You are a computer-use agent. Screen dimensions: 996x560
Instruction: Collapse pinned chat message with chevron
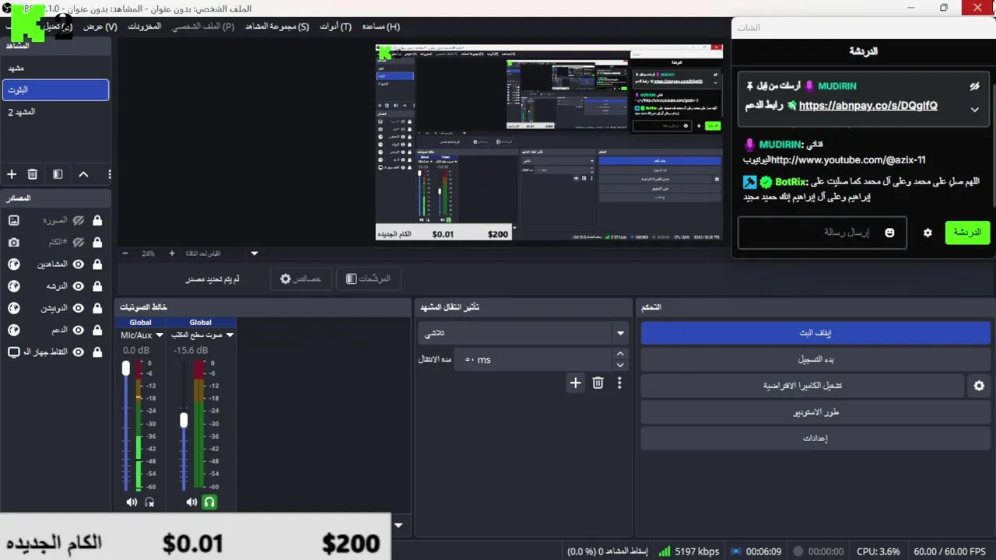tap(974, 109)
